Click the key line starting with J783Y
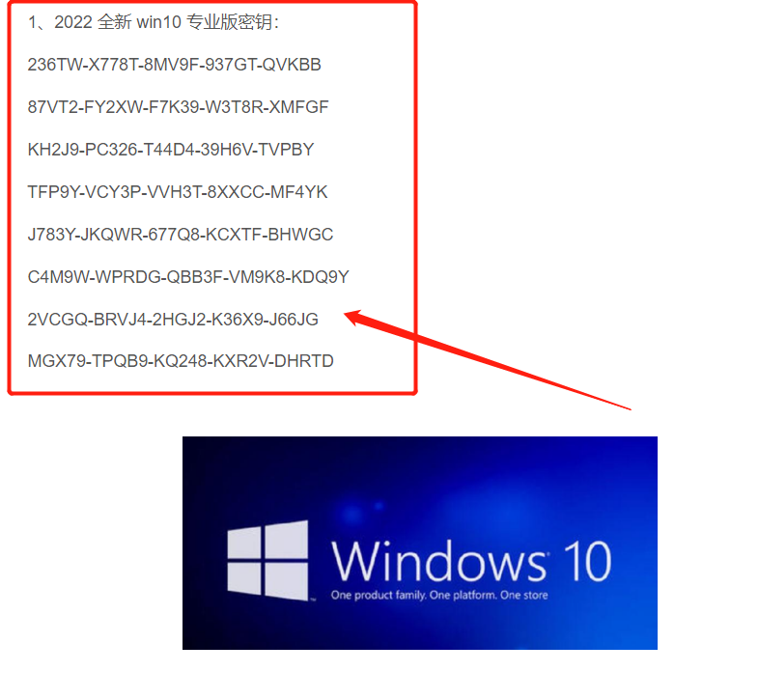 [181, 235]
